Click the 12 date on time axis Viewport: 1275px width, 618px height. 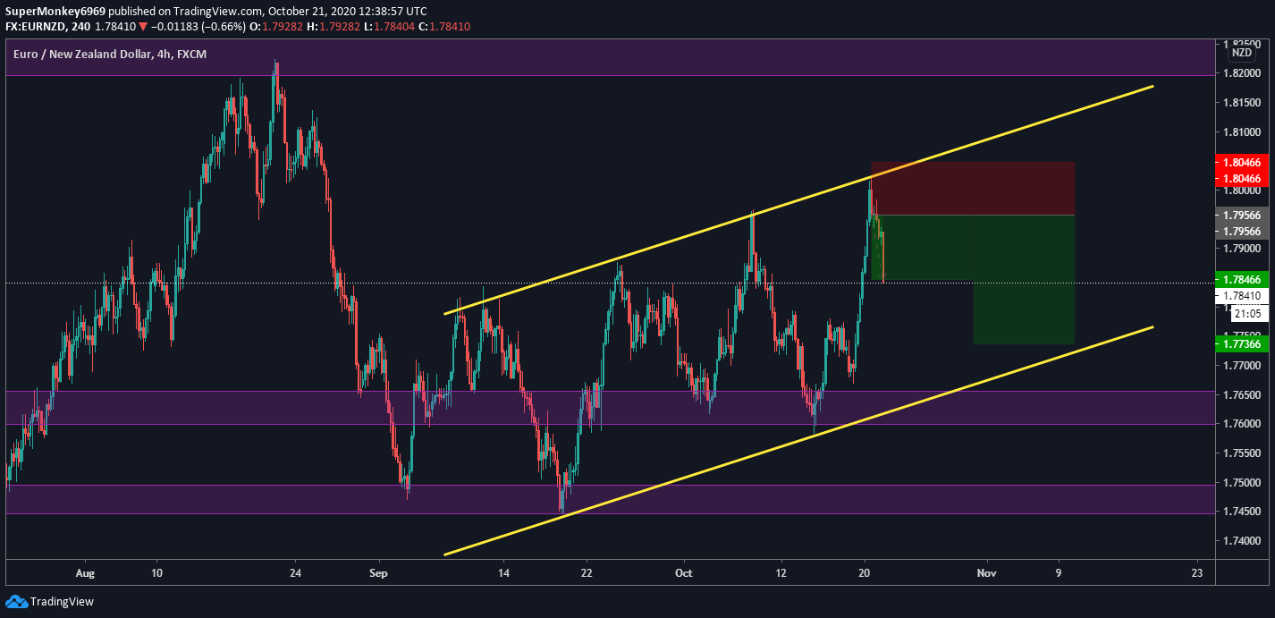point(781,572)
